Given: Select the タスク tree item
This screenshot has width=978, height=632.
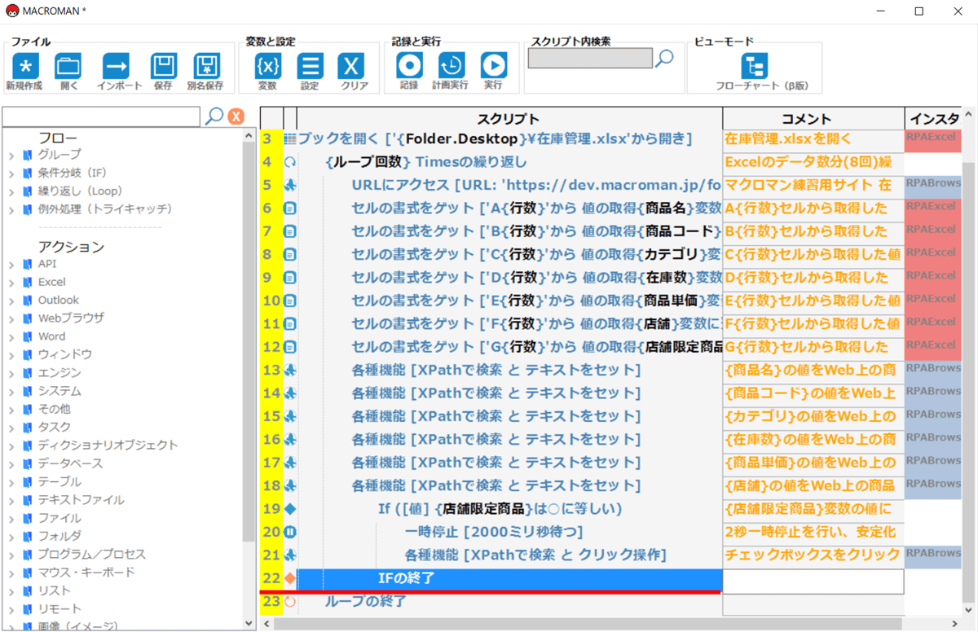Looking at the screenshot, I should [54, 427].
